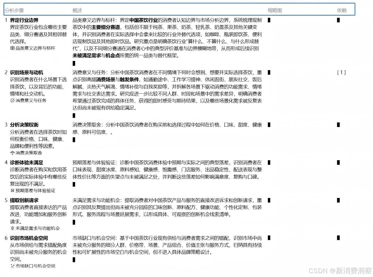This screenshot has width=373, height=277.
Task: Click the dependency marker in row 5 提取创新请求
Action: click(338, 200)
